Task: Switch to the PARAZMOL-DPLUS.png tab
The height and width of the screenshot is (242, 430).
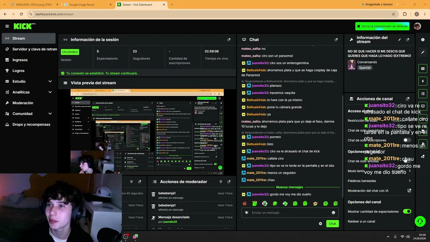Action: 34,5
